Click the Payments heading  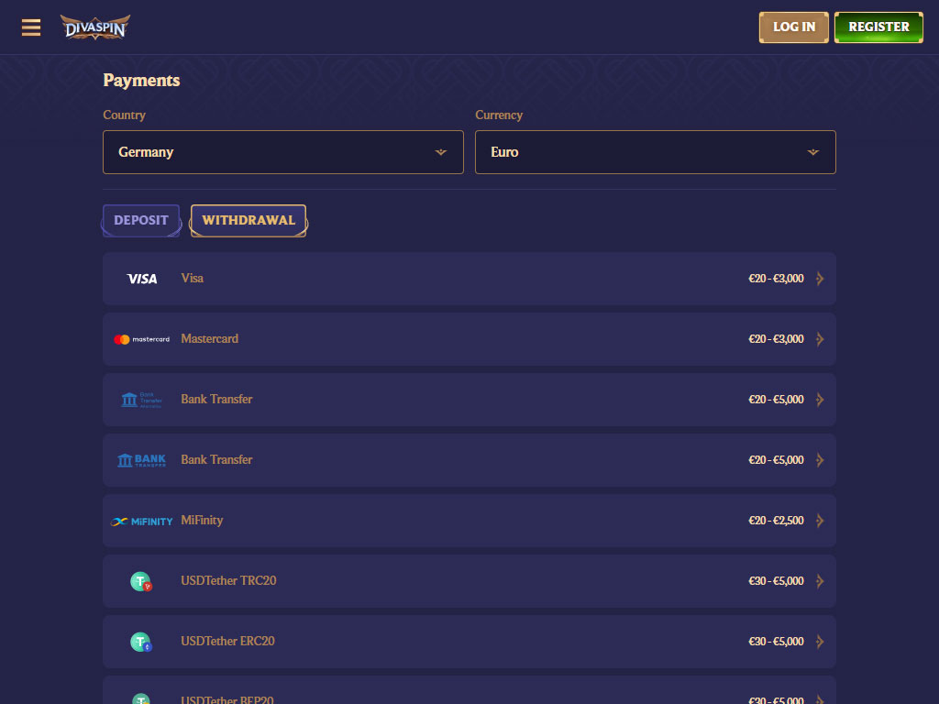click(141, 81)
